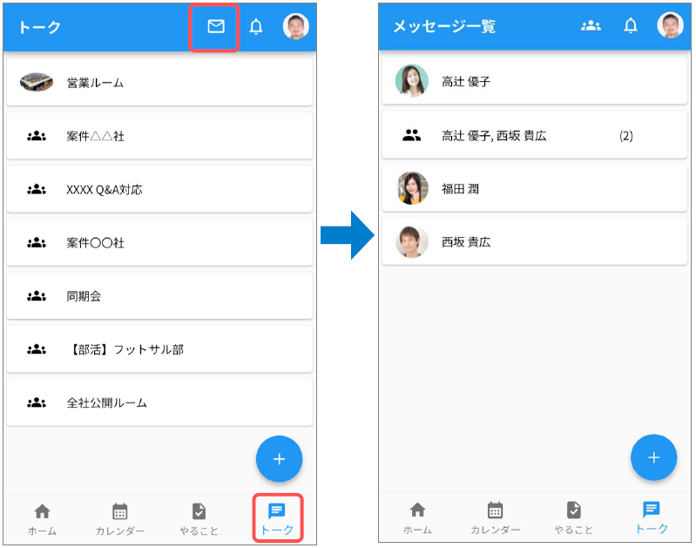
Task: Open profile avatar in left Talk screen header
Action: [295, 26]
